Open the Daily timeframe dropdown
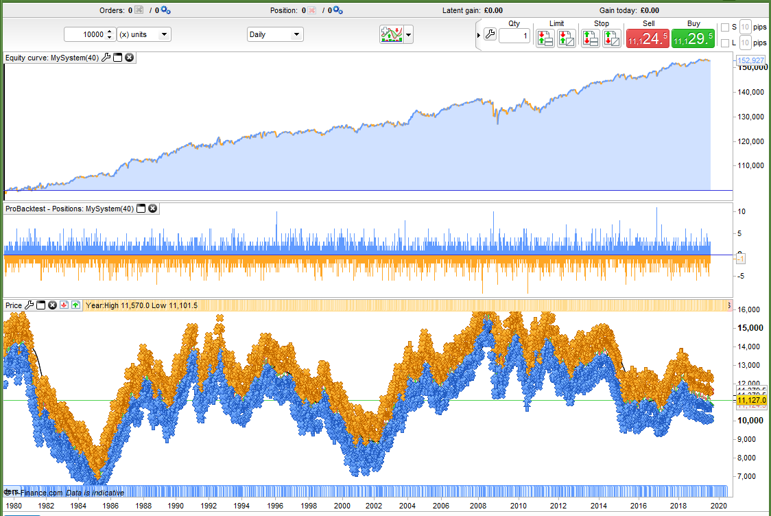 point(275,34)
